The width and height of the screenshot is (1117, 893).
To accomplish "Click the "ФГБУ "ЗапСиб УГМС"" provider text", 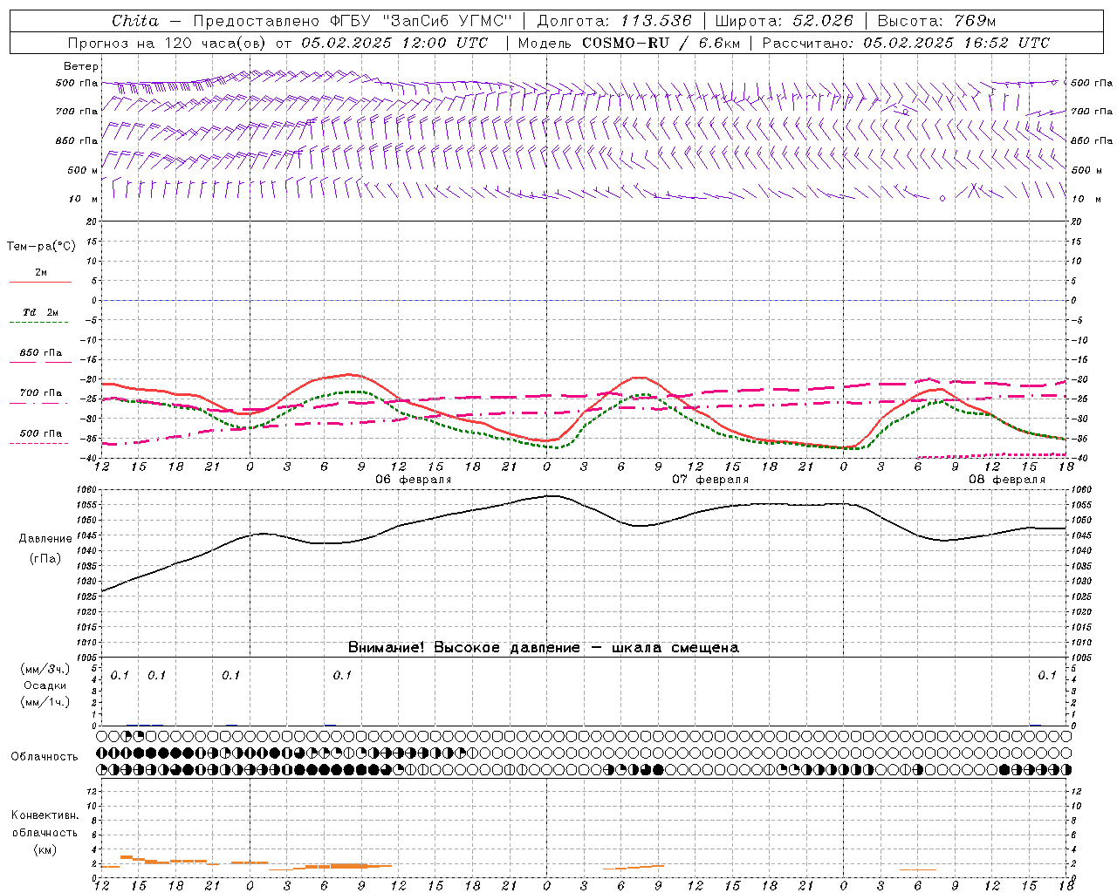I will click(x=421, y=21).
